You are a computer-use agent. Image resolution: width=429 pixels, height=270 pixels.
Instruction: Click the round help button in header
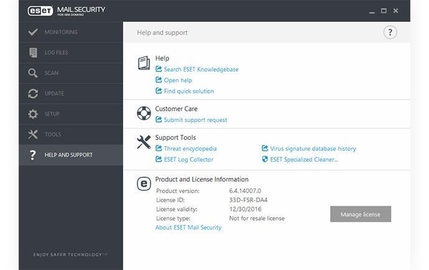(x=390, y=32)
